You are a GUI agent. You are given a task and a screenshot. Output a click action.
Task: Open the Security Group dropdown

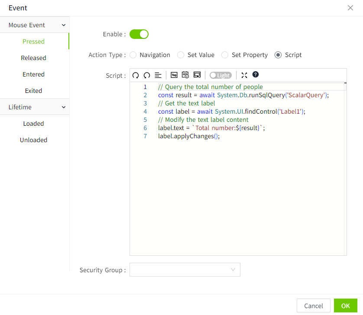pos(185,270)
